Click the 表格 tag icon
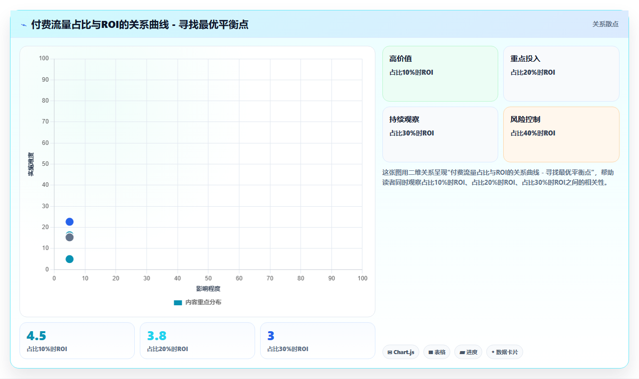 pos(431,352)
